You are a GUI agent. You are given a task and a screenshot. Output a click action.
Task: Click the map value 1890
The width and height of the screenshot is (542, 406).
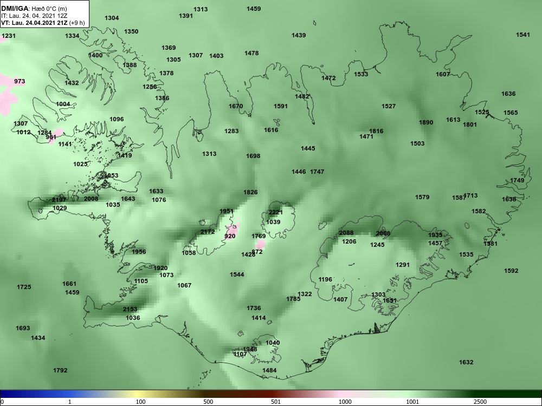tap(426, 122)
